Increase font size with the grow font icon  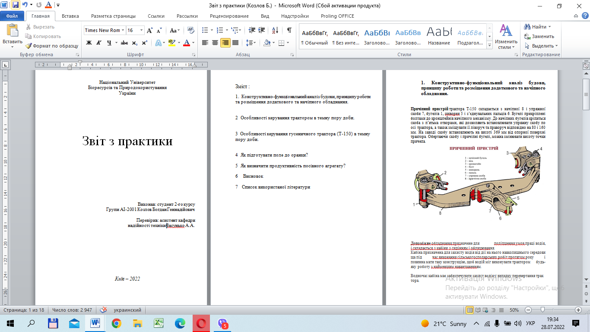[x=149, y=30]
